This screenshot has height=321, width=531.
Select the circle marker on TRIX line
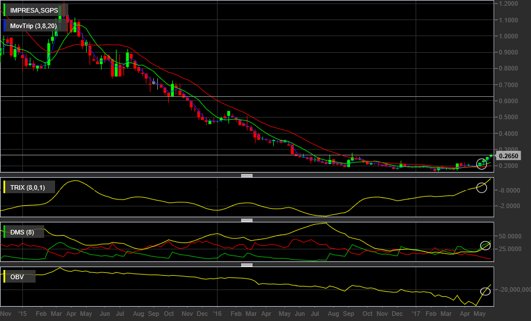[482, 187]
